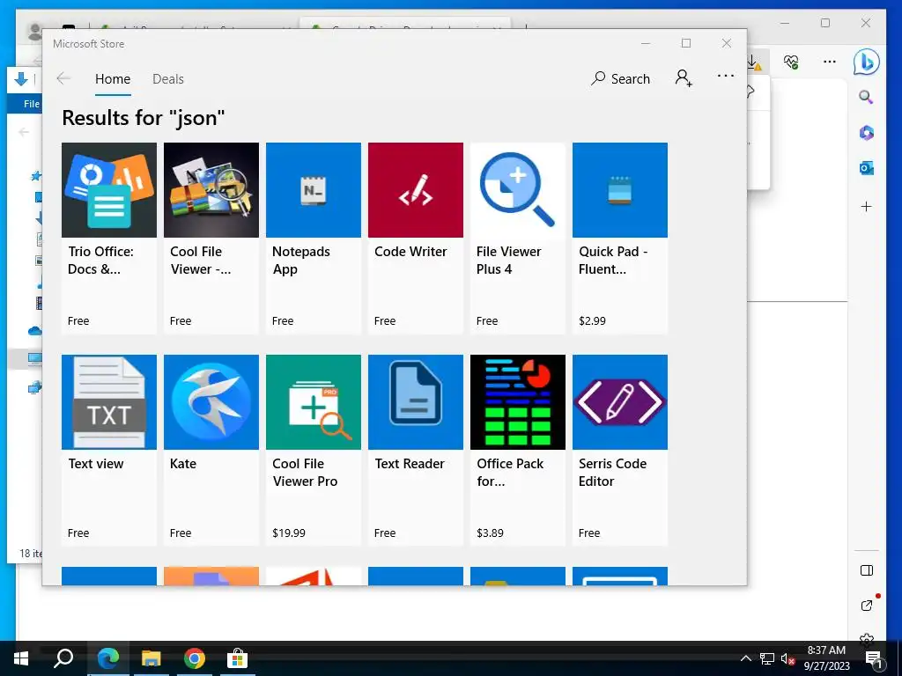
Task: Open the muted volume tray icon
Action: pos(787,658)
